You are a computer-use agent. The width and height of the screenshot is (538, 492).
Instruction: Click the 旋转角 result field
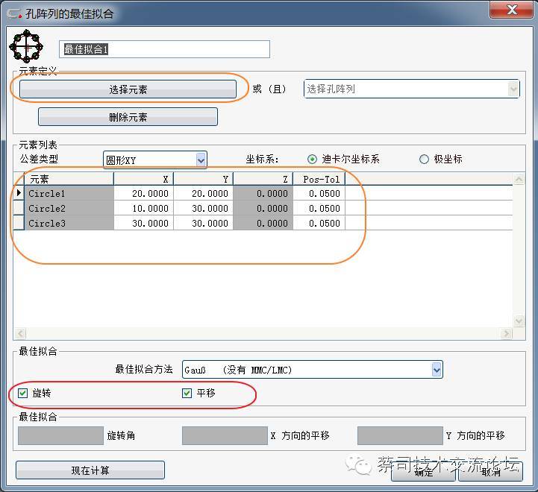(x=60, y=435)
